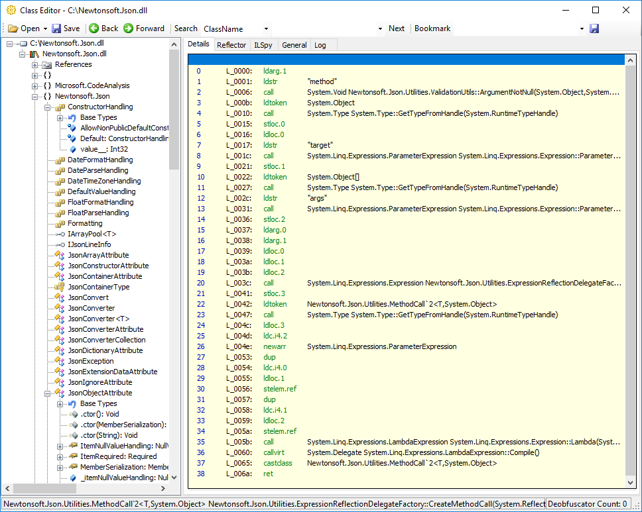Switch to the Reflector tab
The image size is (642, 512).
tap(231, 45)
